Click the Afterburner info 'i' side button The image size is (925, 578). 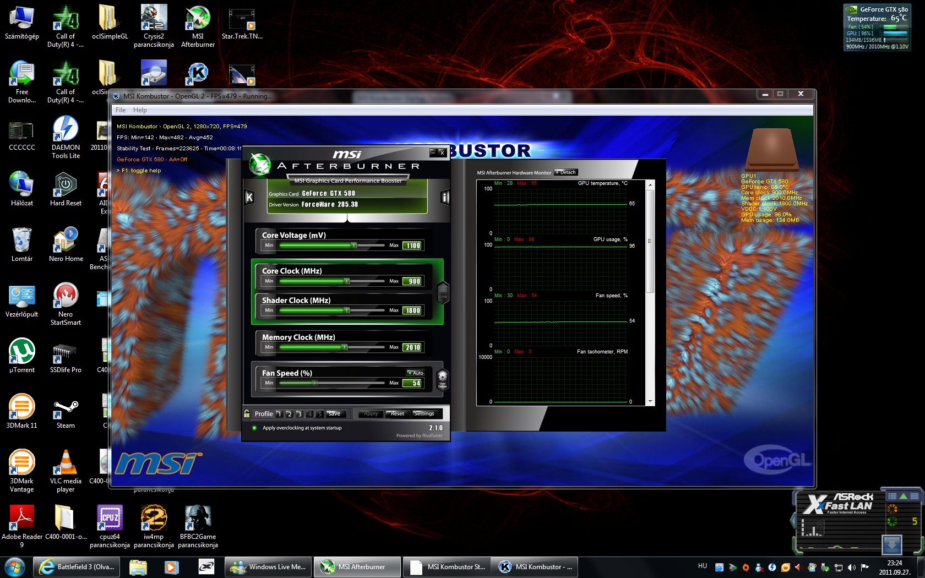click(445, 198)
